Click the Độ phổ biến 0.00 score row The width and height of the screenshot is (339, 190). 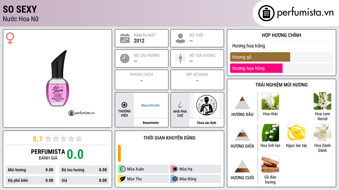coord(30,180)
